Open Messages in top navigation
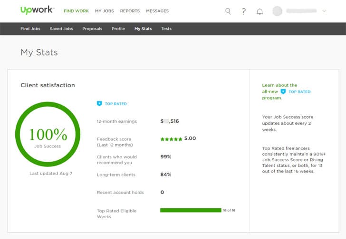 tap(157, 11)
